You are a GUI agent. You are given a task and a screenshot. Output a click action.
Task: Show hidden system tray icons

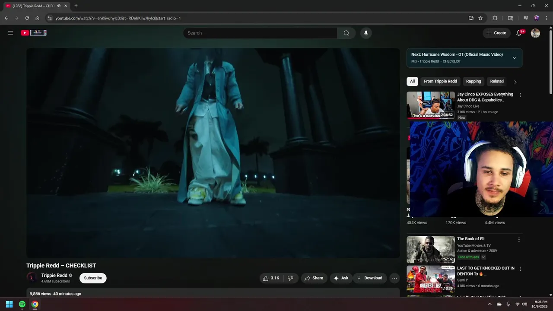coord(489,304)
